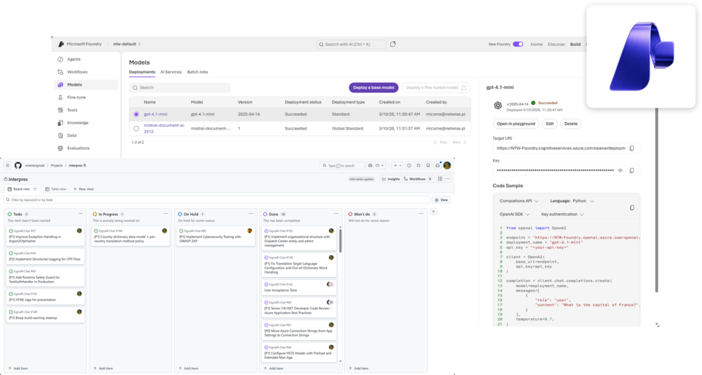
Task: Select the mistral-document-ai-2512 radio button
Action: point(136,128)
